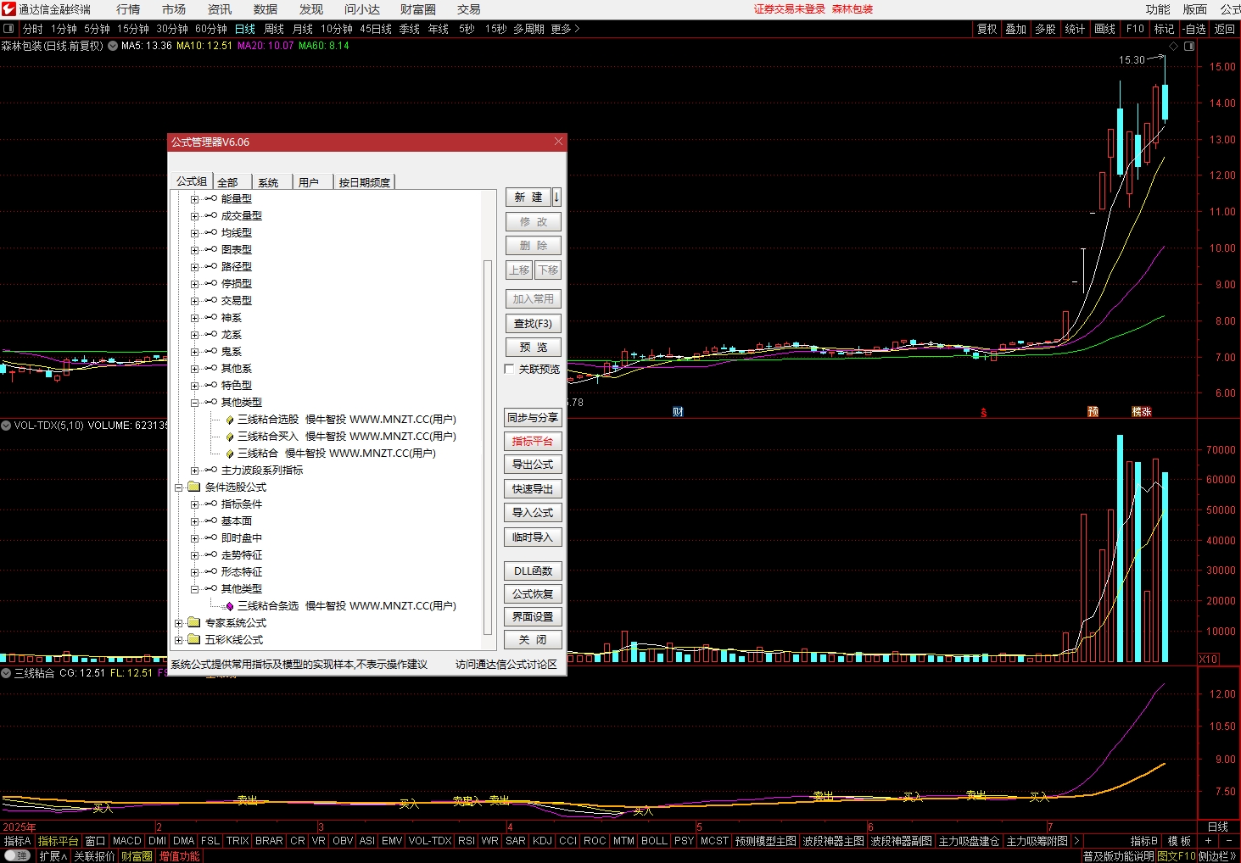Toggle the panel icon left of 分时
Viewport: 1241px width, 863px height.
[x=8, y=29]
